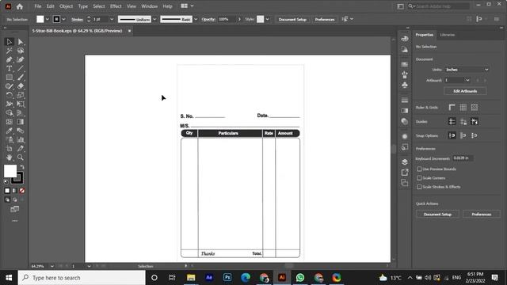Select the Lasso tool
Screen dimensions: 507x285
pos(21,51)
